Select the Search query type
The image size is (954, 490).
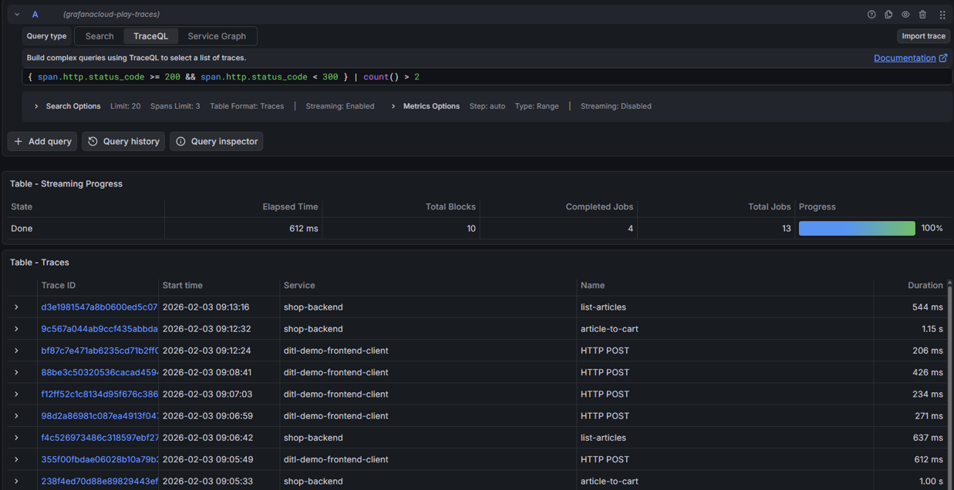99,36
